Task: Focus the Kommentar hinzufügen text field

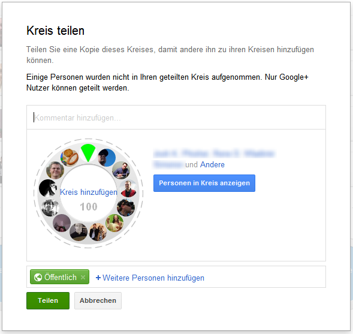Action: pyautogui.click(x=176, y=118)
